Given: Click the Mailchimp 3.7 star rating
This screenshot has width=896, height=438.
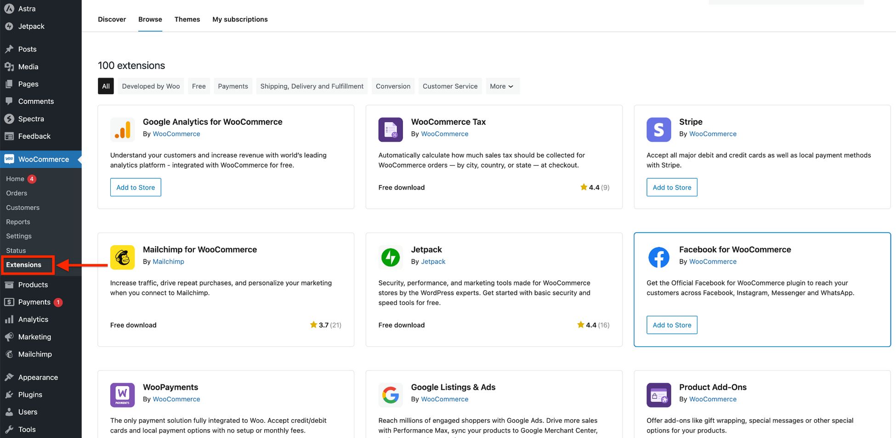Looking at the screenshot, I should point(325,325).
